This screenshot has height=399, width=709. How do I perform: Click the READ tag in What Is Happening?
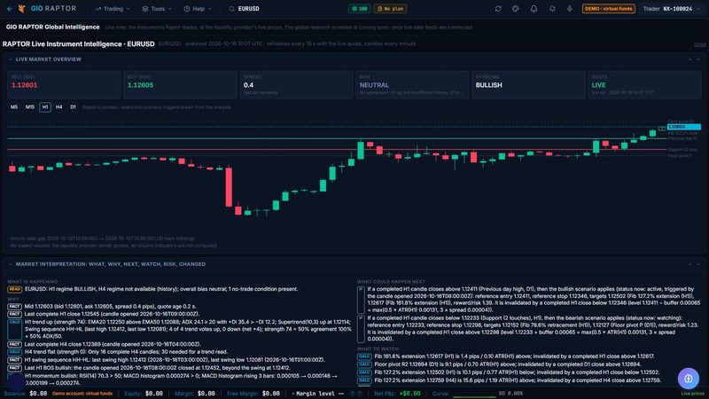coord(14,289)
